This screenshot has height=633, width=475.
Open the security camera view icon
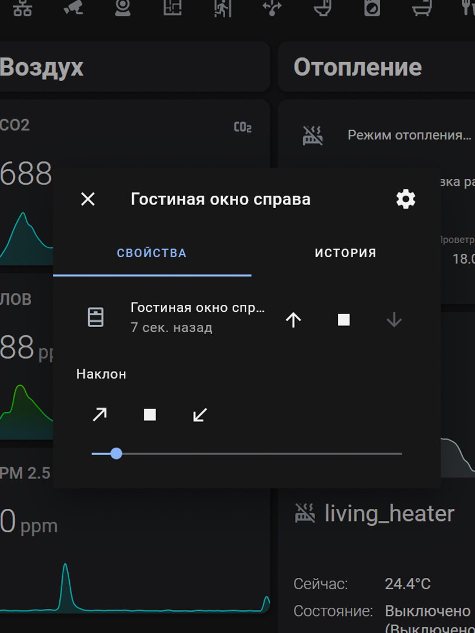[73, 8]
